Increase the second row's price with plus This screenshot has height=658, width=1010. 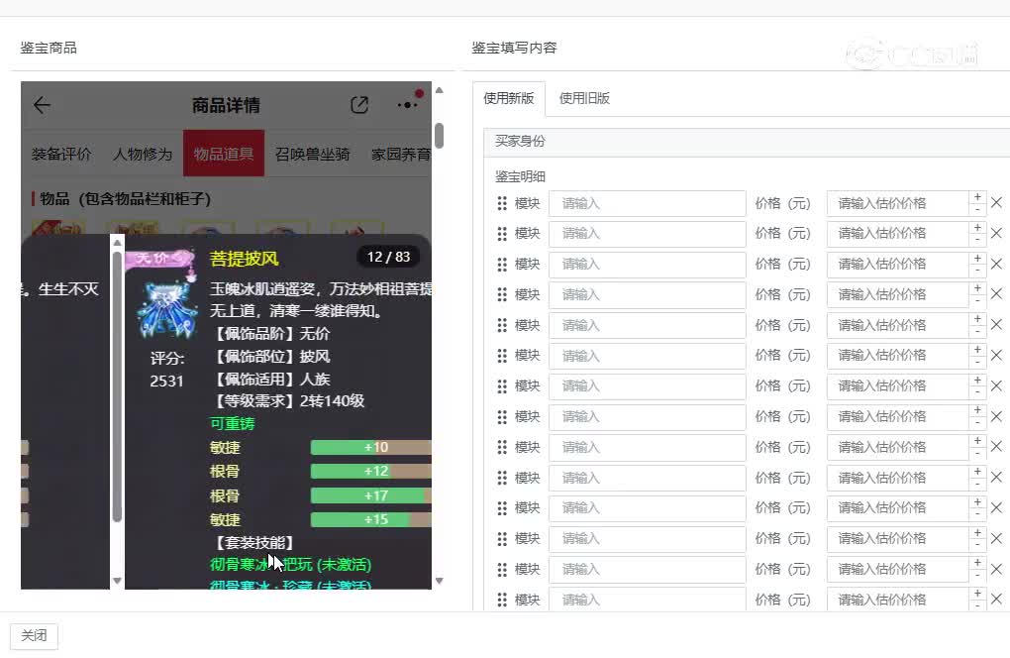coord(977,228)
